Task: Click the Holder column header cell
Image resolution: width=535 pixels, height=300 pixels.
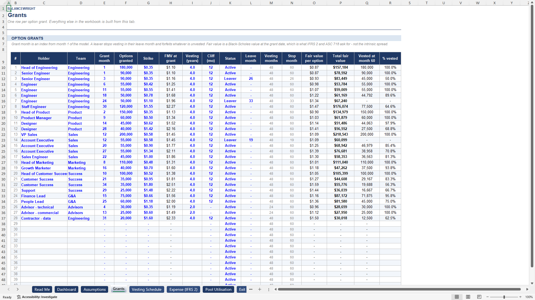Action: (x=44, y=58)
